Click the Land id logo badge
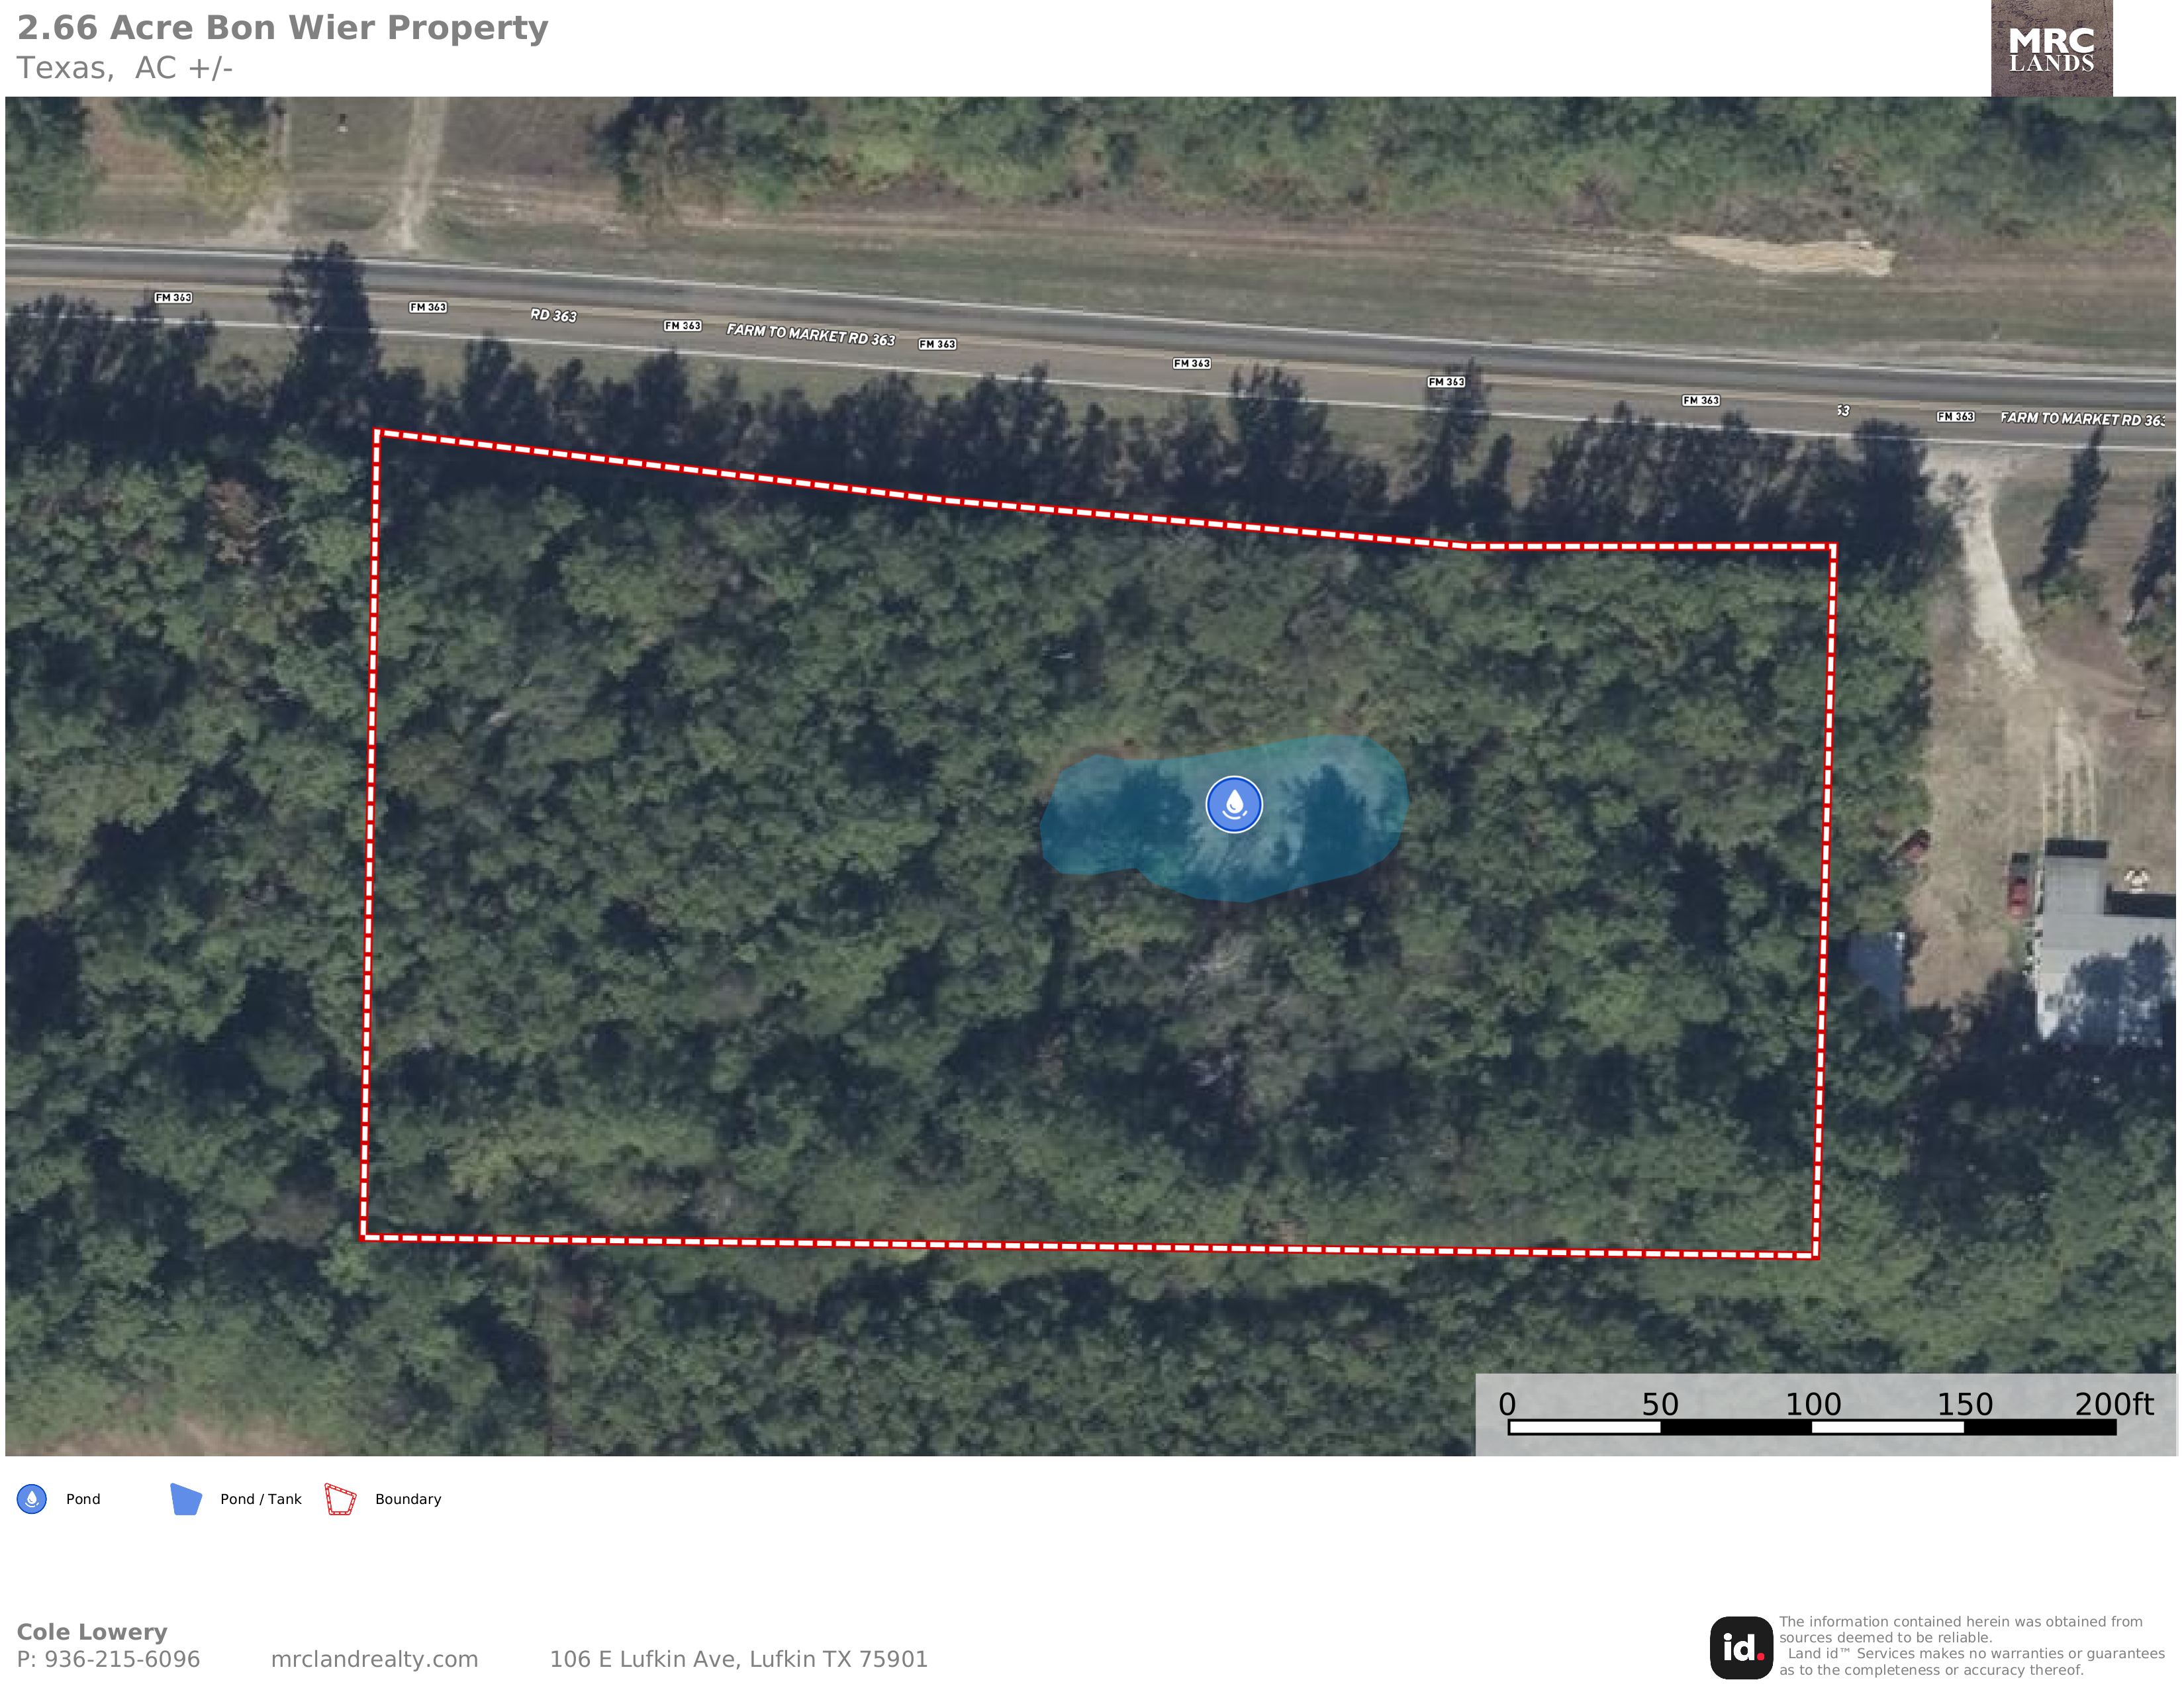Screen dimensions: 2184x1688 click(x=1741, y=1648)
